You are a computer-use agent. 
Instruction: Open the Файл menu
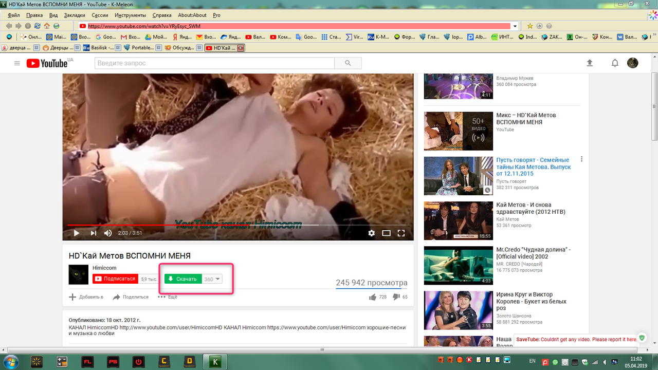[x=14, y=15]
